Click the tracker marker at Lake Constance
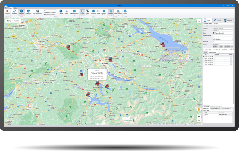Image resolution: width=239 pixels, height=151 pixels. pos(162,44)
